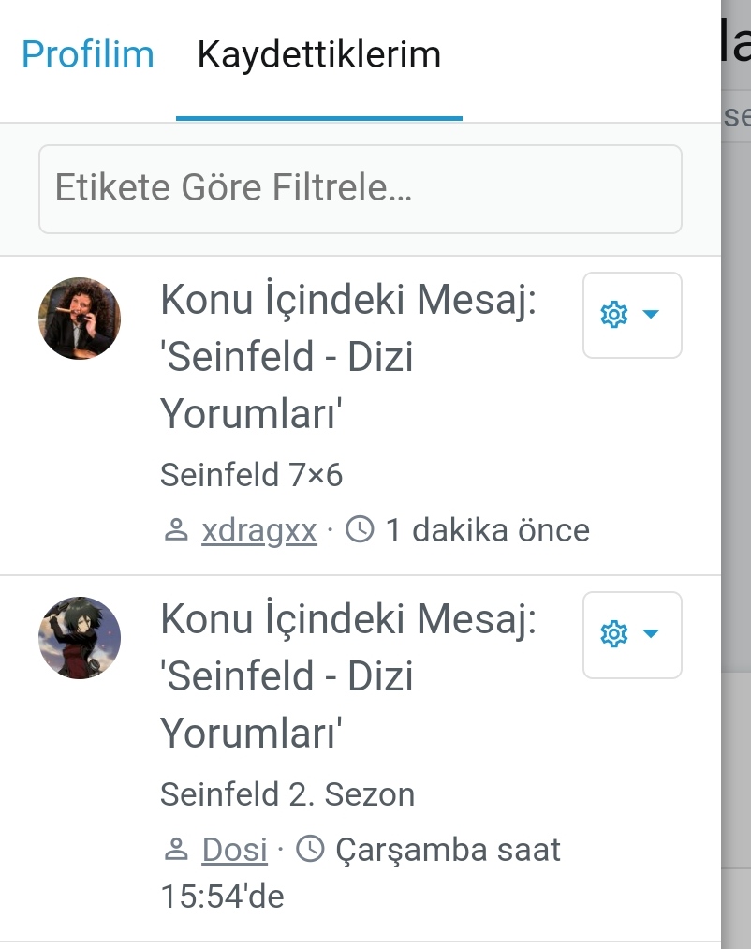Click the 'Seinfeld 7×6' message snippet
This screenshot has width=751, height=949.
pos(251,475)
